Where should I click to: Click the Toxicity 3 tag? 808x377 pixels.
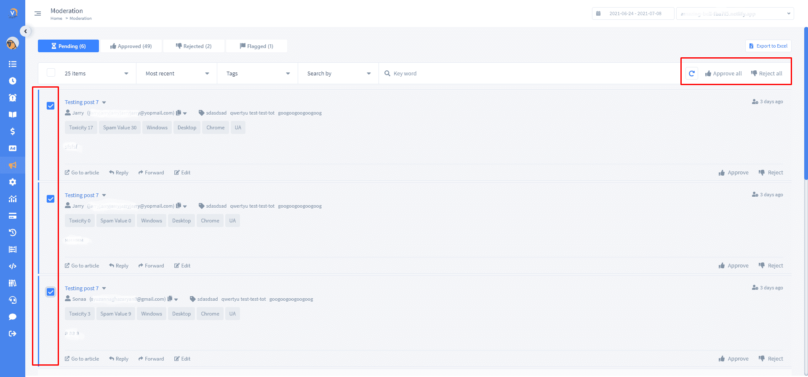pos(80,314)
